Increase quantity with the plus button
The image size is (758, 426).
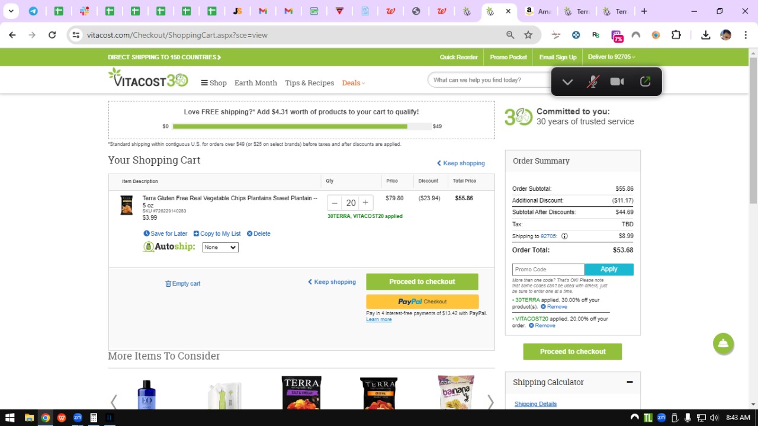pyautogui.click(x=366, y=203)
